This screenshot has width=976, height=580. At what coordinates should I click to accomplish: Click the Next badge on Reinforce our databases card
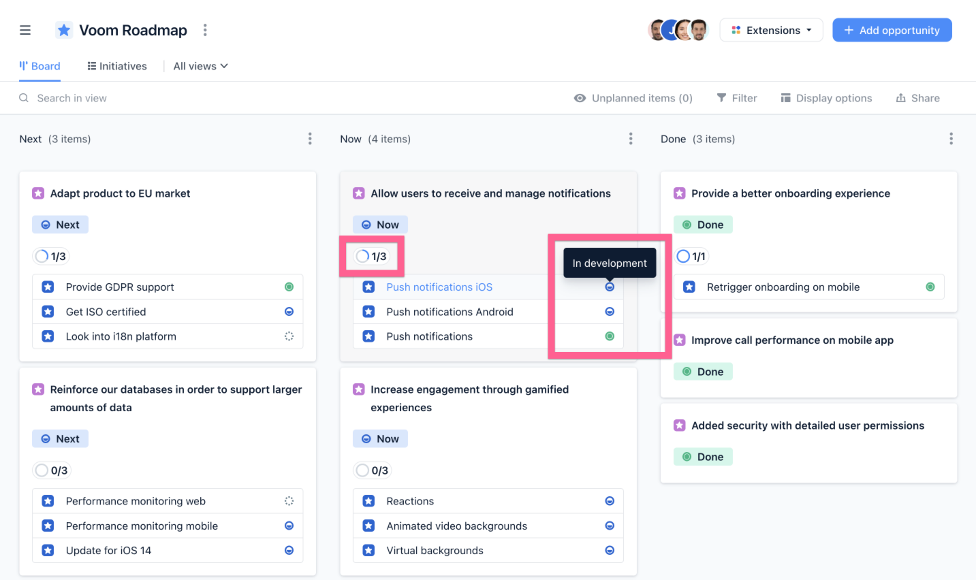[x=60, y=439]
